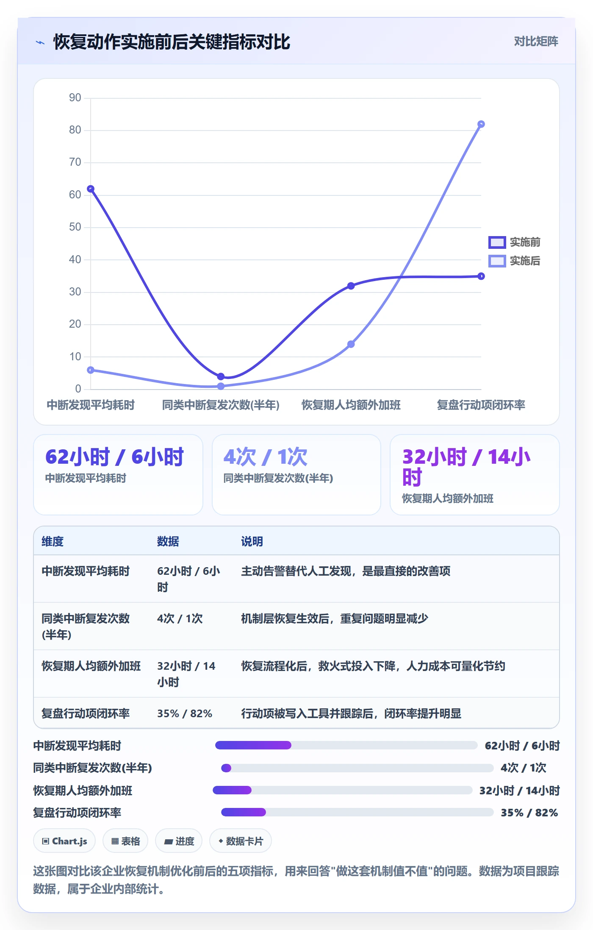Click progress bar for 中断发现平均耗时

click(x=346, y=745)
